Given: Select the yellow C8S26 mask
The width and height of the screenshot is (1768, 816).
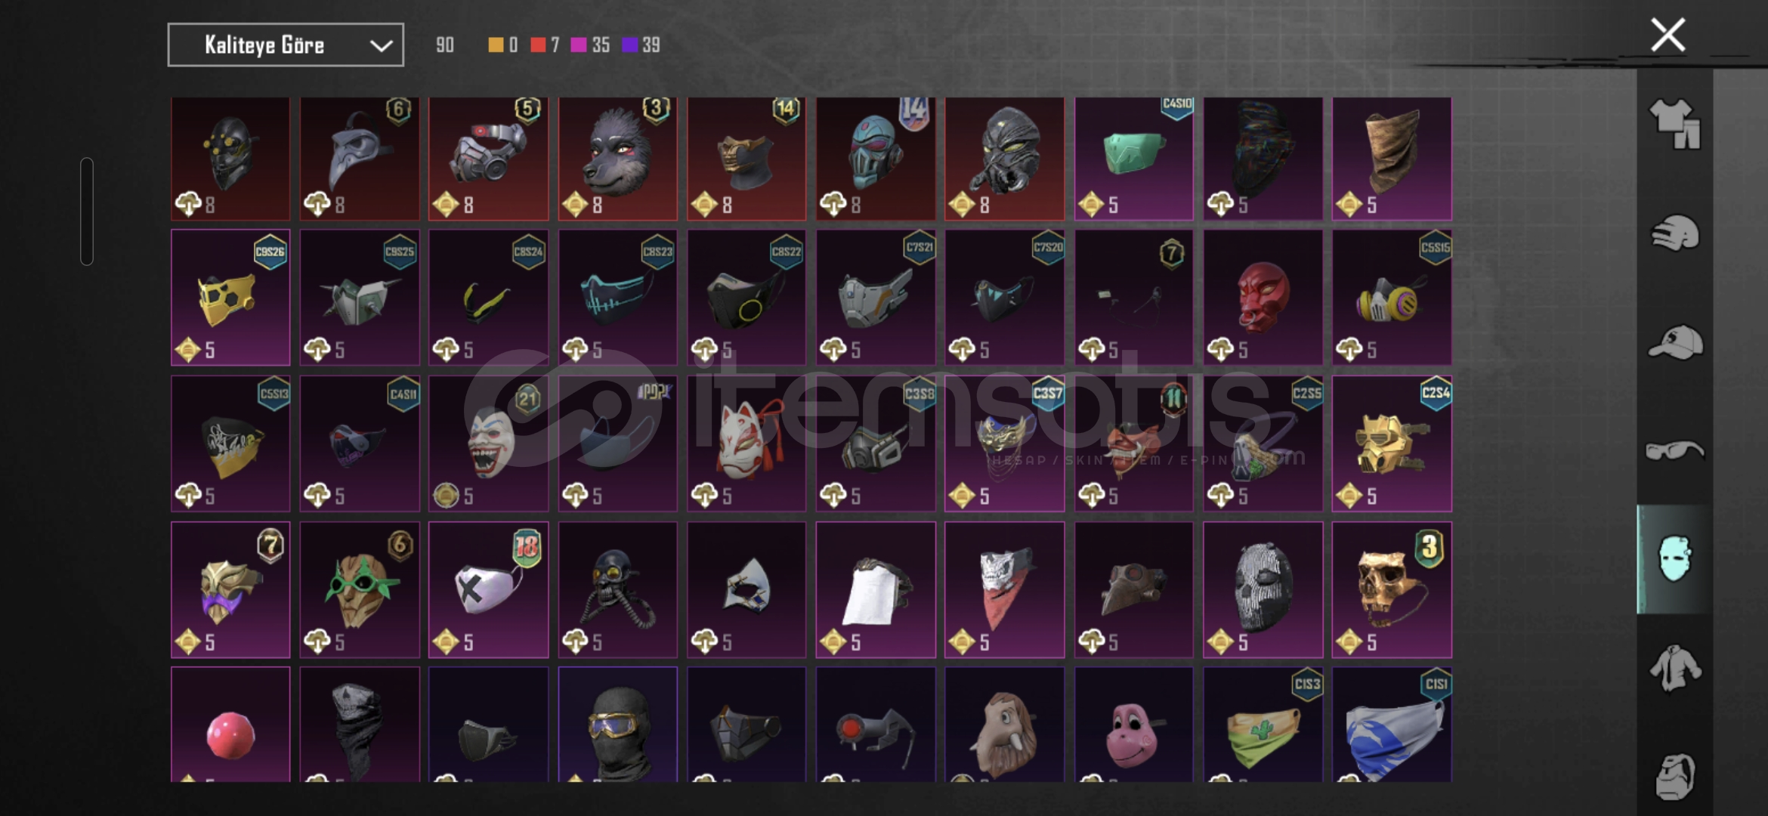Looking at the screenshot, I should (x=230, y=298).
